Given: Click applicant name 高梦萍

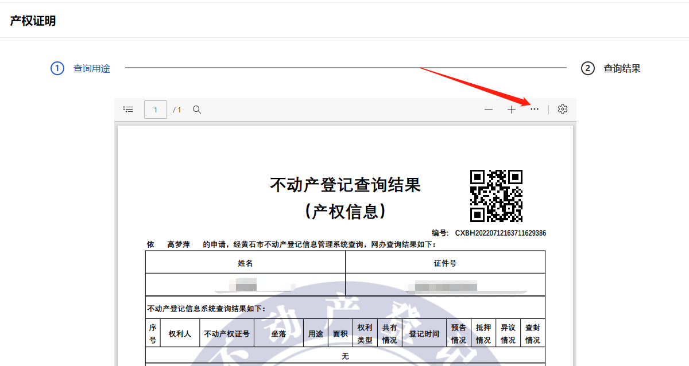Looking at the screenshot, I should 178,244.
